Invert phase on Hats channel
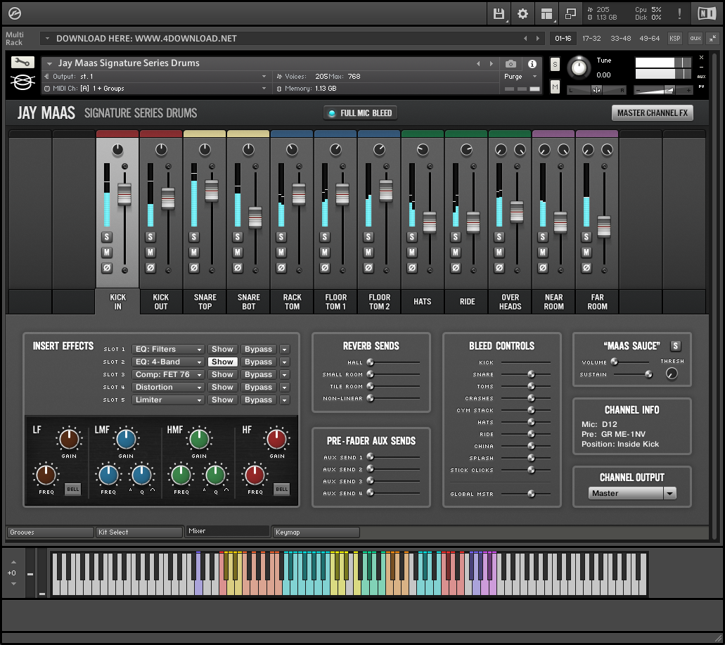 (x=412, y=268)
